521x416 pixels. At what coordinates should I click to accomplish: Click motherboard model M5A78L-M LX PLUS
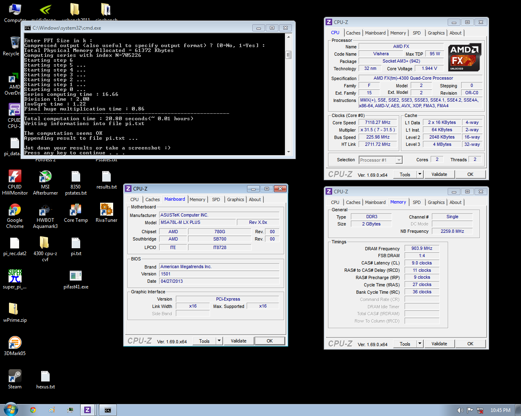click(197, 222)
